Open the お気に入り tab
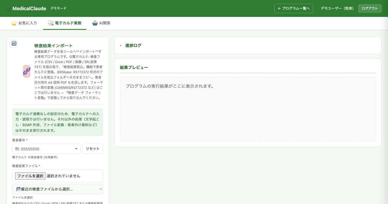 (x=24, y=23)
